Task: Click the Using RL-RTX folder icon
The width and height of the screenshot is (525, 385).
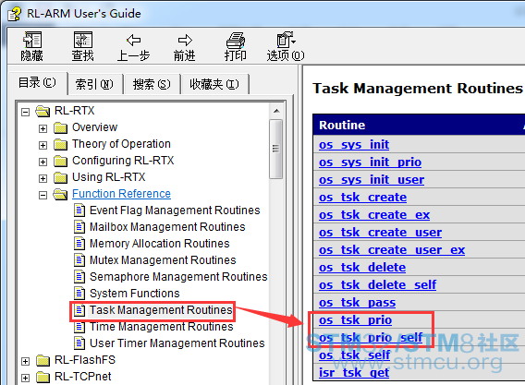Action: pos(60,177)
